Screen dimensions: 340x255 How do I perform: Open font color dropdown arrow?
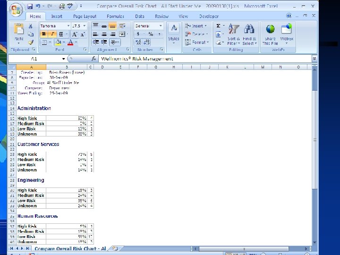76,42
